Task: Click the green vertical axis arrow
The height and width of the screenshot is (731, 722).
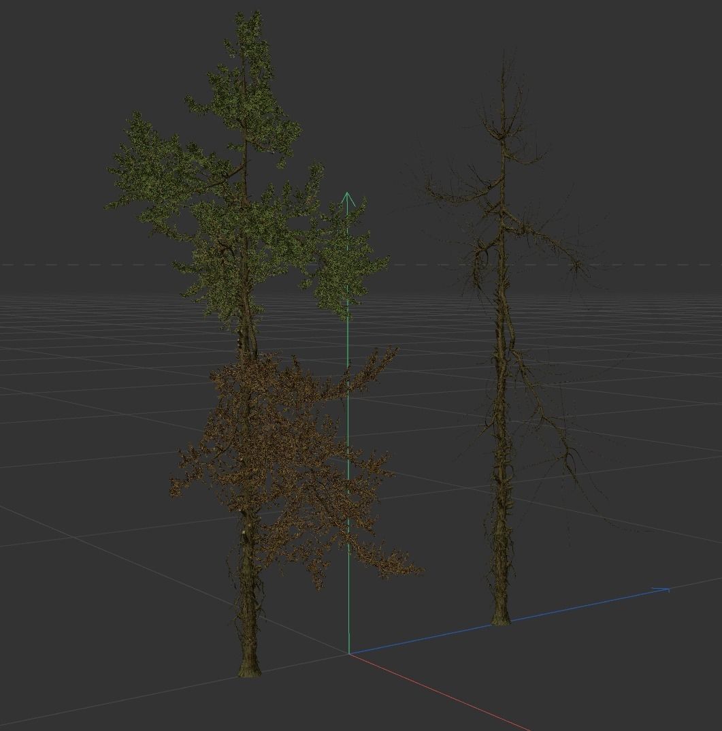Action: [x=348, y=199]
